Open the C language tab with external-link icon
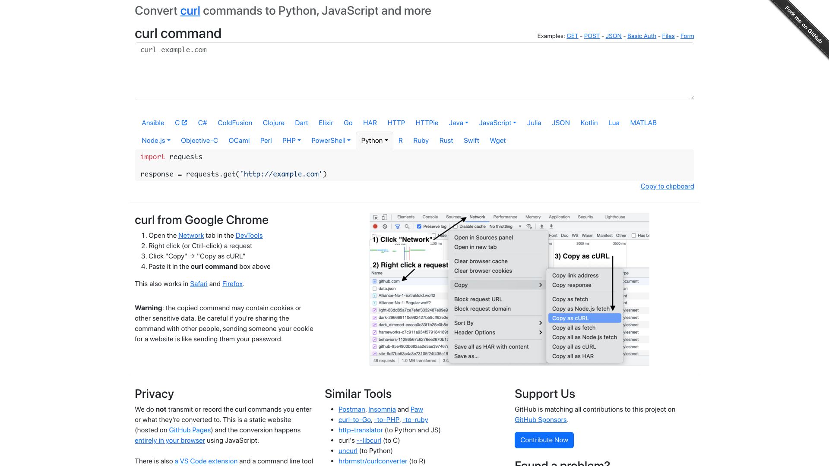This screenshot has height=466, width=829. [180, 123]
